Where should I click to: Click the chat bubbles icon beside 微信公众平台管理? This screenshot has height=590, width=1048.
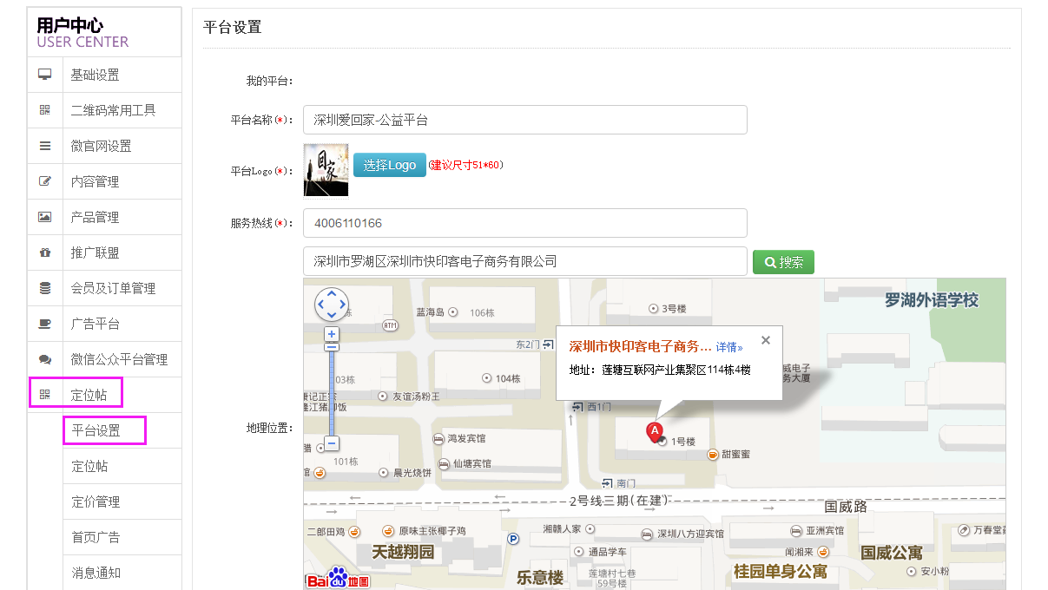tap(45, 359)
